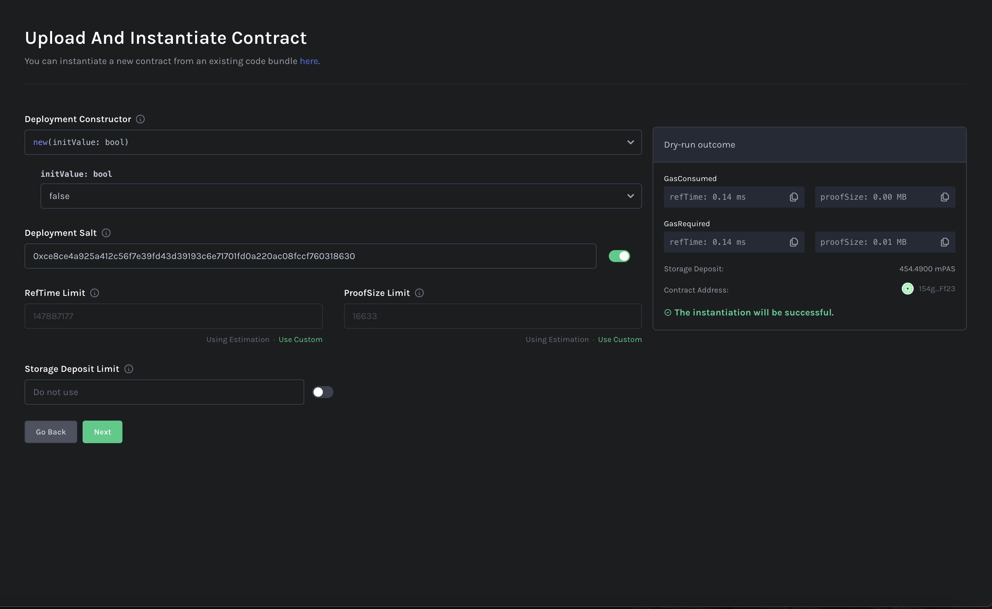Copy the GasConsumed refTime value

pos(794,197)
